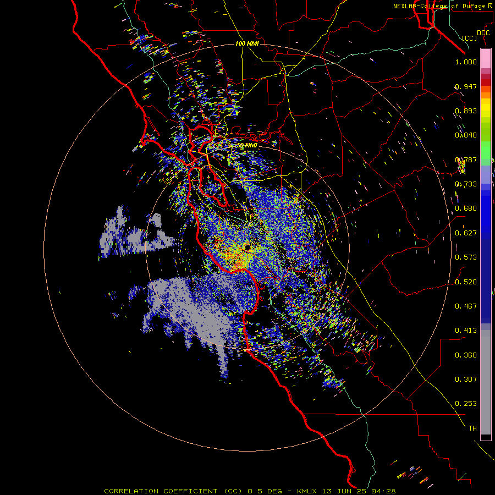Click the [CC] legend title
The image size is (495, 495).
(470, 38)
